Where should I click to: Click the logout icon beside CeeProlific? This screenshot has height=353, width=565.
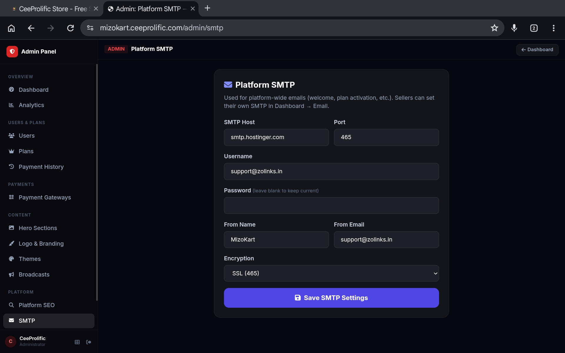point(89,342)
